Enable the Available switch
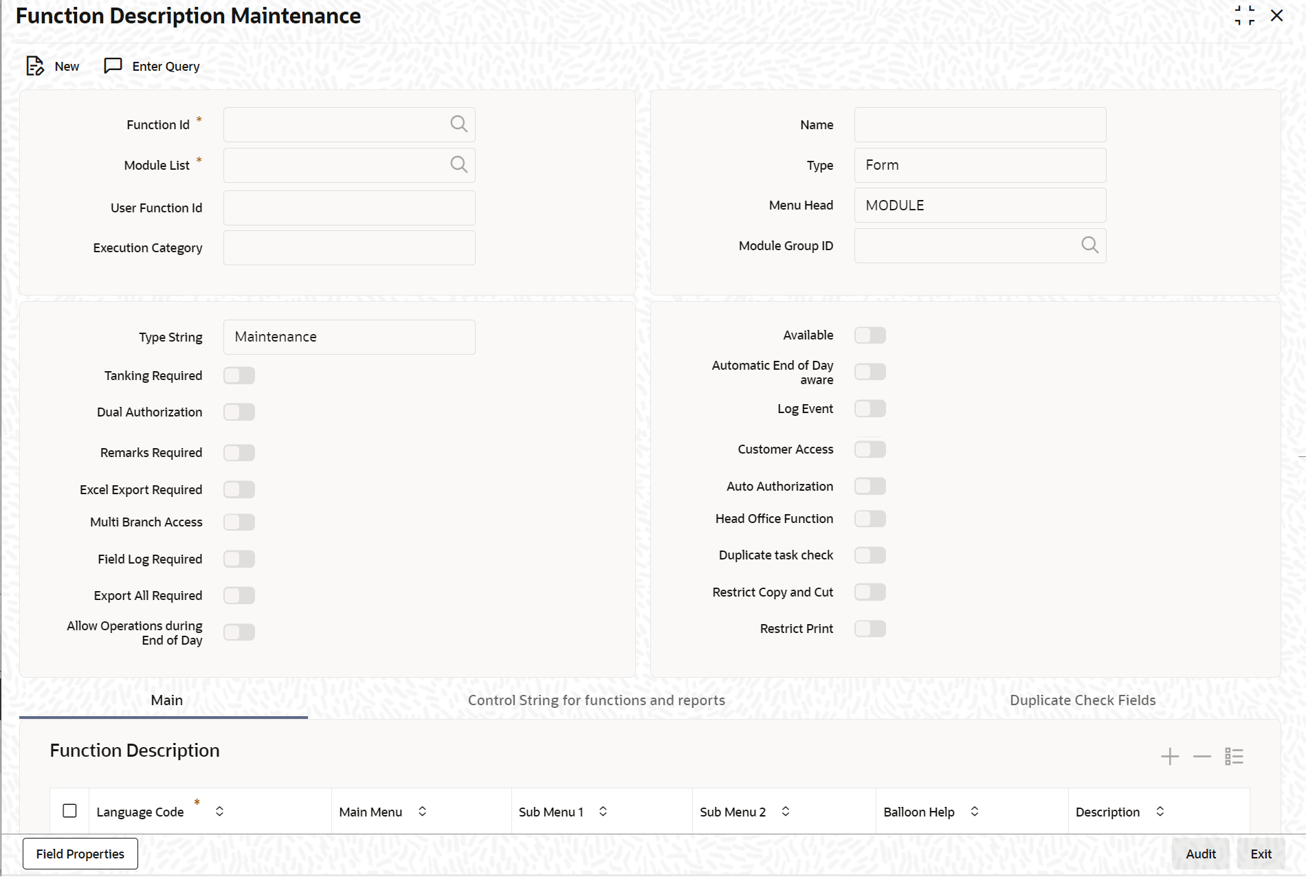Viewport: 1306px width, 877px height. click(x=870, y=335)
